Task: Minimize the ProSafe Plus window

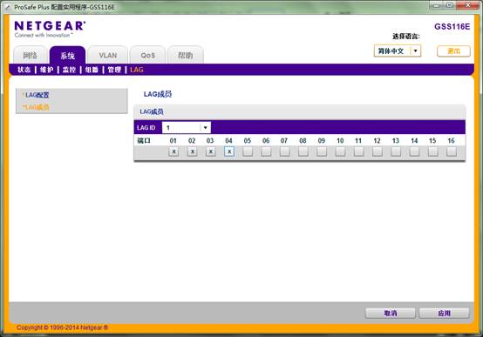Action: 436,5
